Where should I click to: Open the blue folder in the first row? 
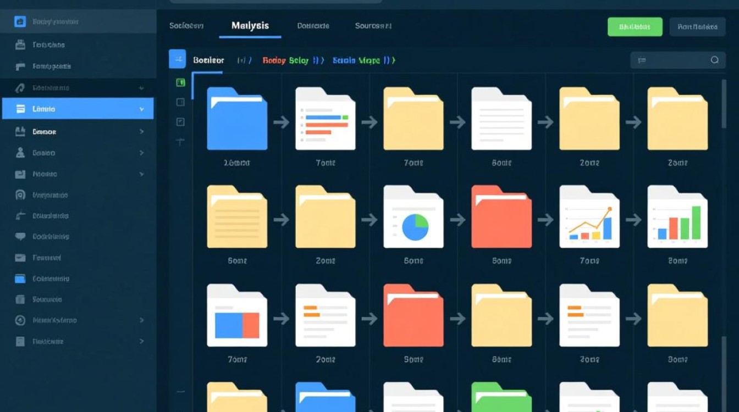(x=237, y=119)
